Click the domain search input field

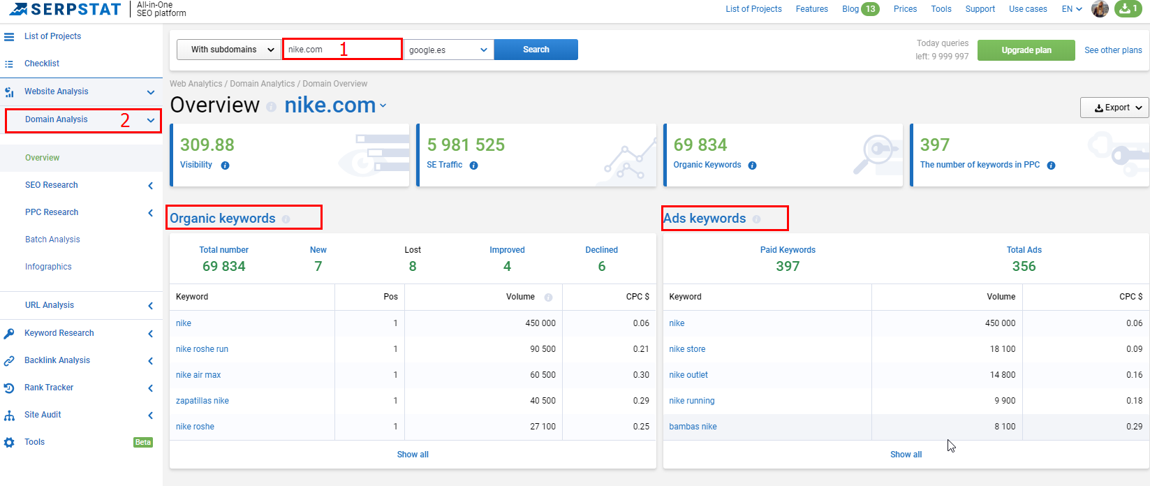343,50
